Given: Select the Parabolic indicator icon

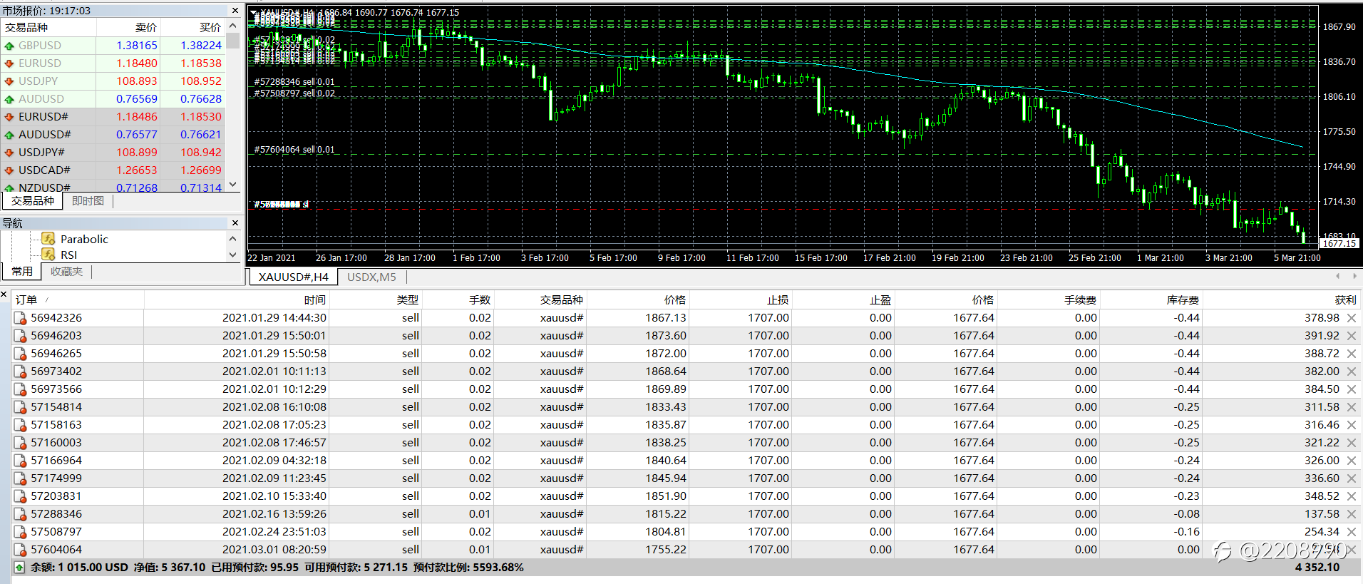Looking at the screenshot, I should 48,239.
